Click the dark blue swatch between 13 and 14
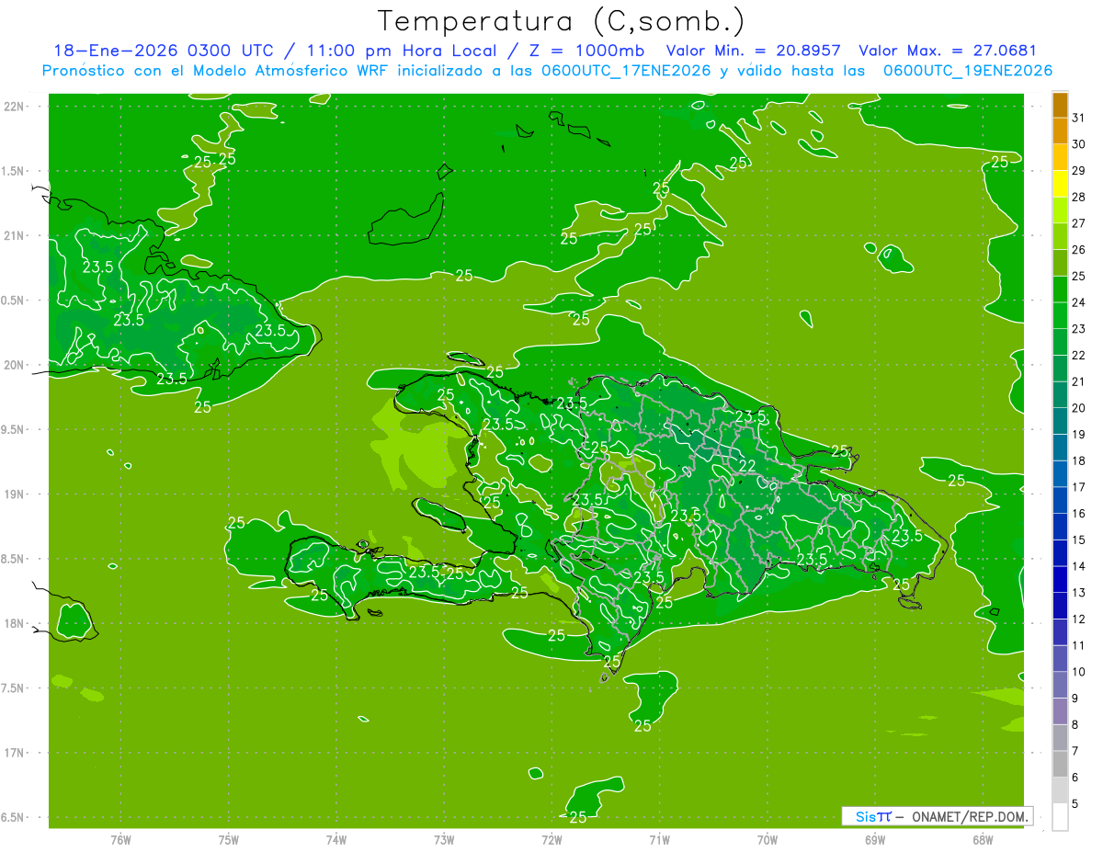The height and width of the screenshot is (852, 1103). coord(1060,580)
